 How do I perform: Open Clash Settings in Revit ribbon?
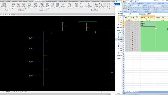point(19,6)
